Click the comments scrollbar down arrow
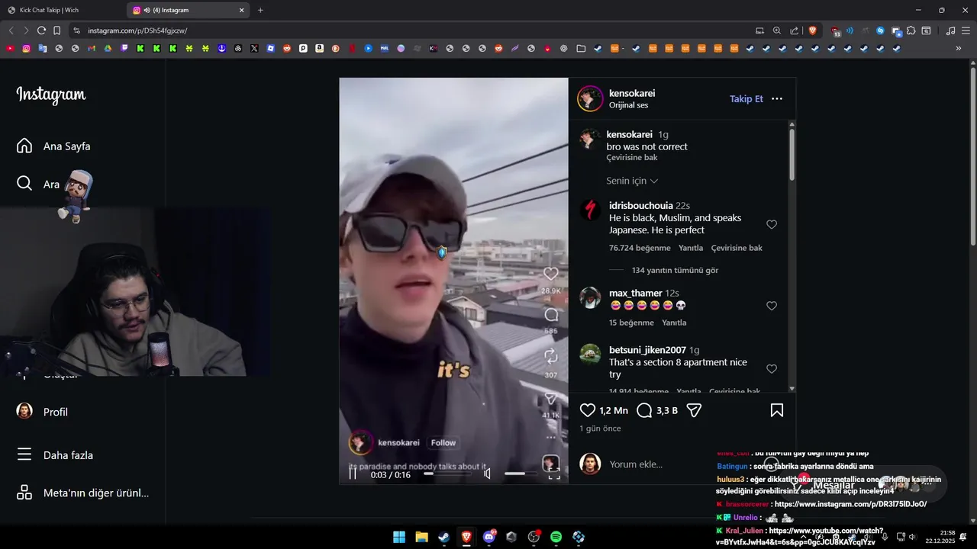The image size is (977, 549). coord(792,389)
